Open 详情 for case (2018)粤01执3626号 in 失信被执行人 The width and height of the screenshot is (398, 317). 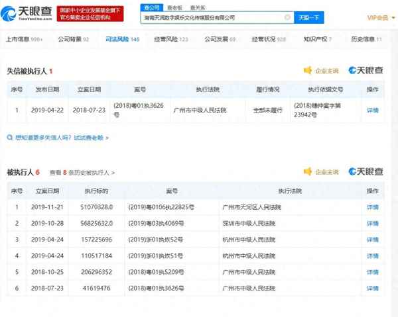373,111
